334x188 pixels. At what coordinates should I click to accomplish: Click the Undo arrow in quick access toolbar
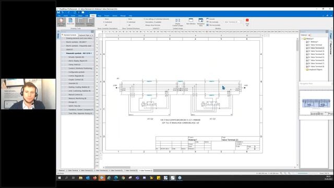coord(63,13)
